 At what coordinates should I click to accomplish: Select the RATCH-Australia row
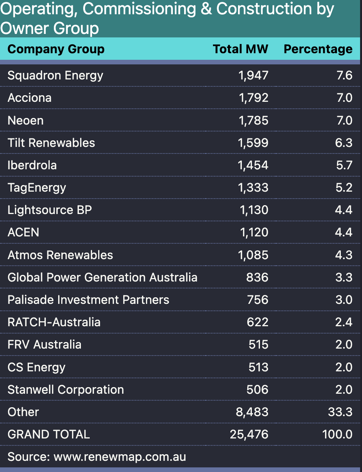[54, 322]
